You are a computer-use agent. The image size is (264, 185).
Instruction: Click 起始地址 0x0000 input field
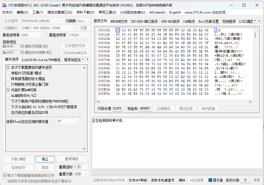[11, 46]
